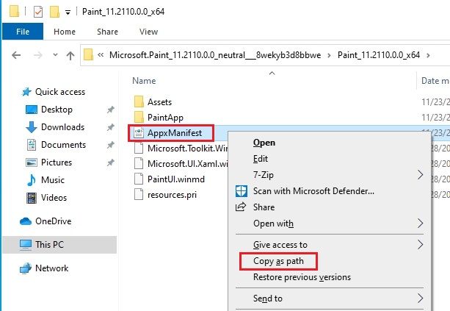Image resolution: width=450 pixels, height=311 pixels.
Task: Open Music in navigation pane
Action: (x=53, y=180)
